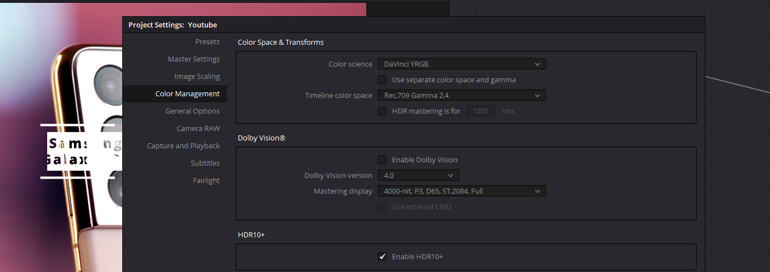
Task: Open Dolby Vision version dropdown
Action: tap(418, 176)
